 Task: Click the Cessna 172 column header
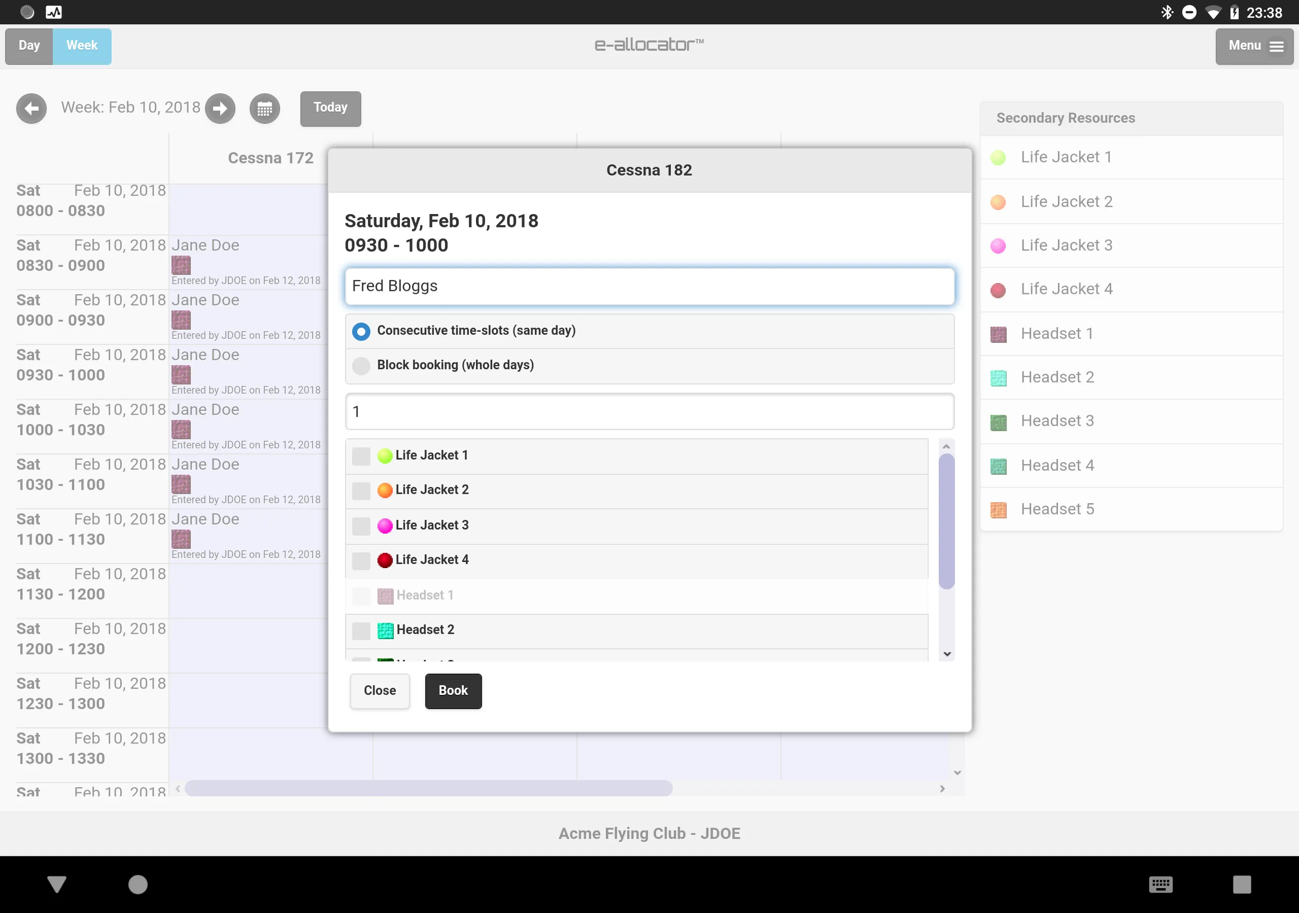coord(270,158)
